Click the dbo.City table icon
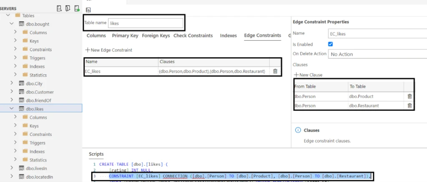The width and height of the screenshot is (427, 182). click(22, 83)
